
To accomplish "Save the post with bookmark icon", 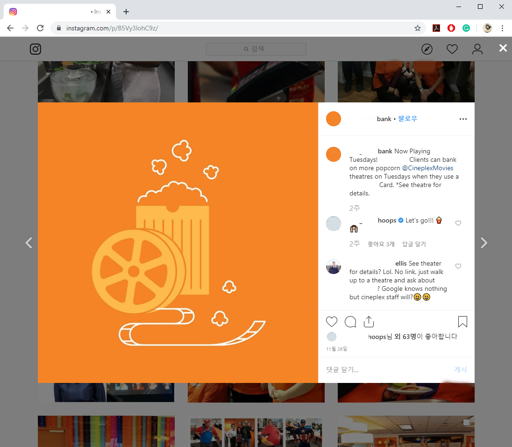I will [462, 322].
